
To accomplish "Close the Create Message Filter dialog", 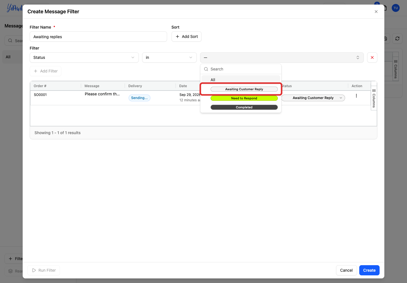I will point(376,12).
